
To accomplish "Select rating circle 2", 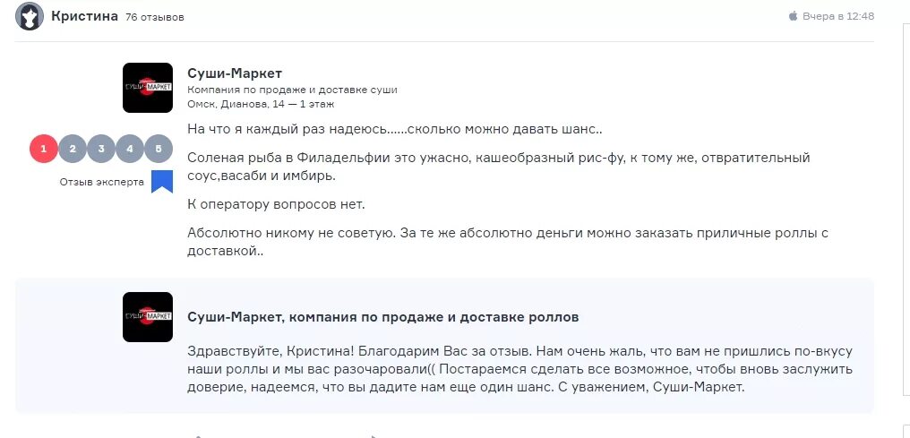I will coord(73,149).
